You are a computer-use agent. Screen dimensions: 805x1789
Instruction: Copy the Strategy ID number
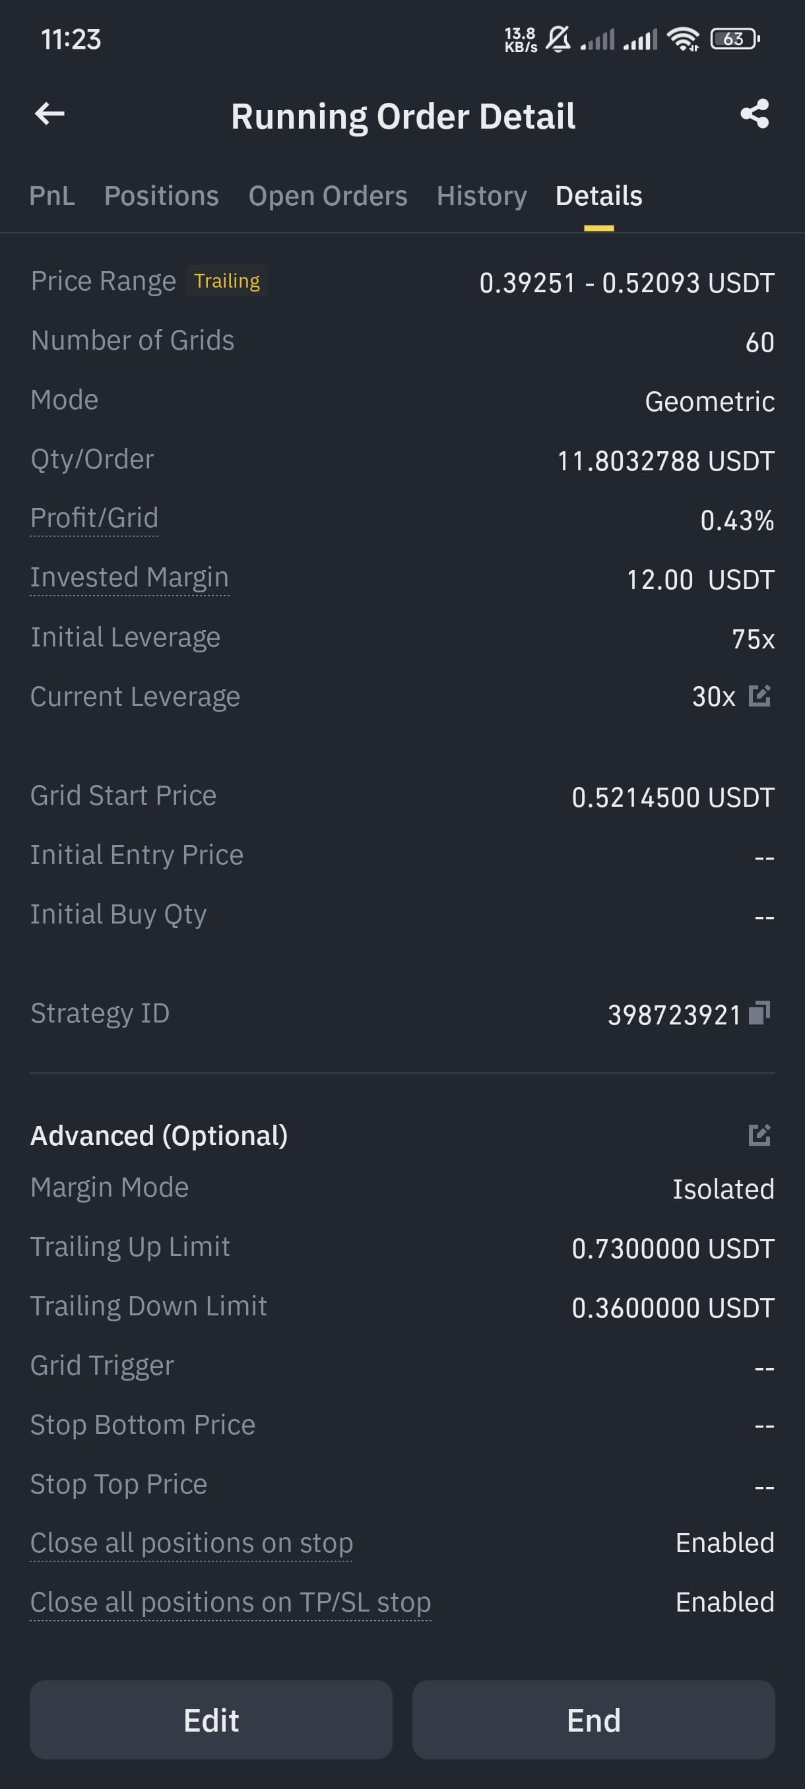[759, 1013]
